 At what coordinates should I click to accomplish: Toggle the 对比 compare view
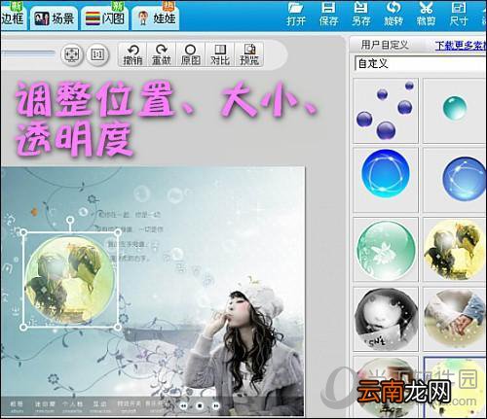[x=220, y=54]
